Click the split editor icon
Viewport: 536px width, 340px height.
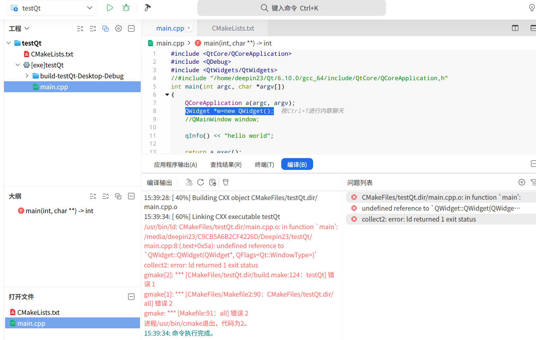[x=515, y=28]
